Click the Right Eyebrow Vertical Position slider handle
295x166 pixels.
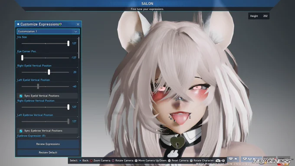[68, 107]
